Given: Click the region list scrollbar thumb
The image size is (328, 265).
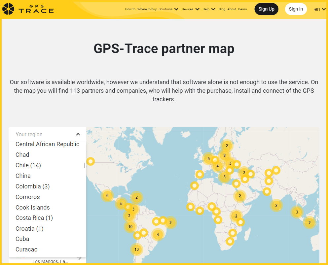Looking at the screenshot, I should (x=84, y=165).
